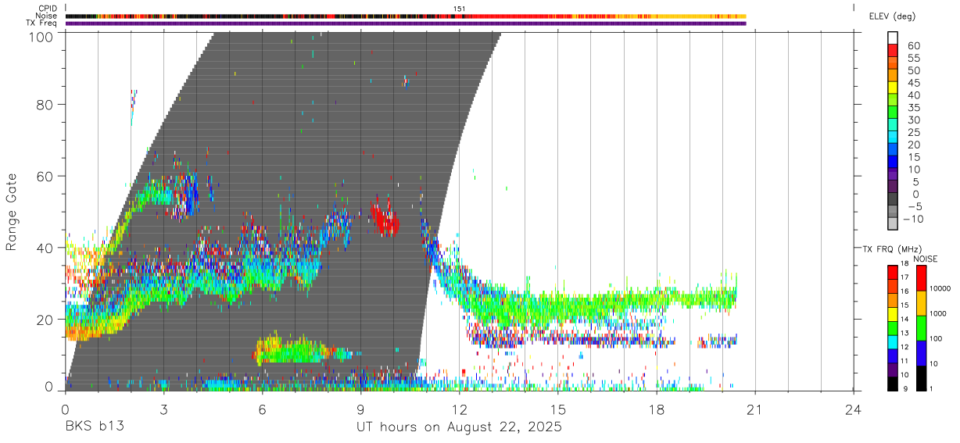Click the Range Gate y-axis title

12,212
